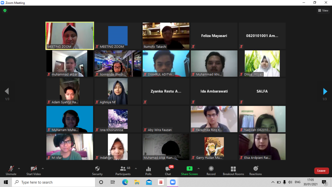Viewport: 332px width, 187px height.
Task: Start sharing with the Share Screen icon
Action: 189,170
